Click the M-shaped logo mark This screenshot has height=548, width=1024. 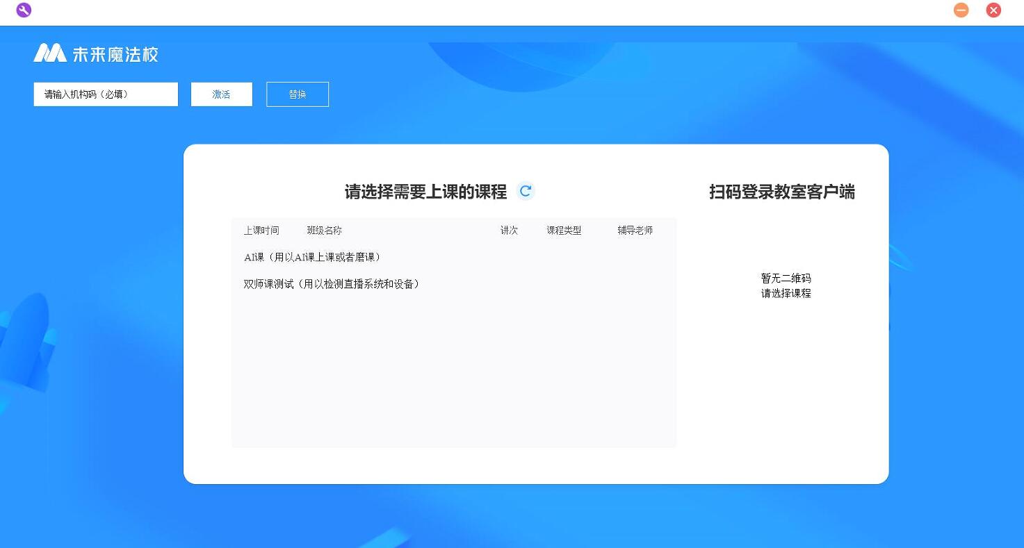pos(50,53)
